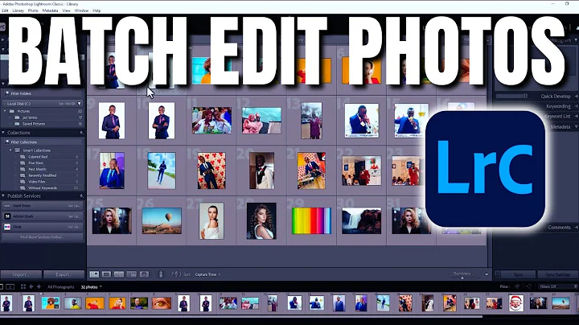The image size is (579, 325).
Task: Select orange eye close-up filmstrip thumbnail
Action: [162, 303]
